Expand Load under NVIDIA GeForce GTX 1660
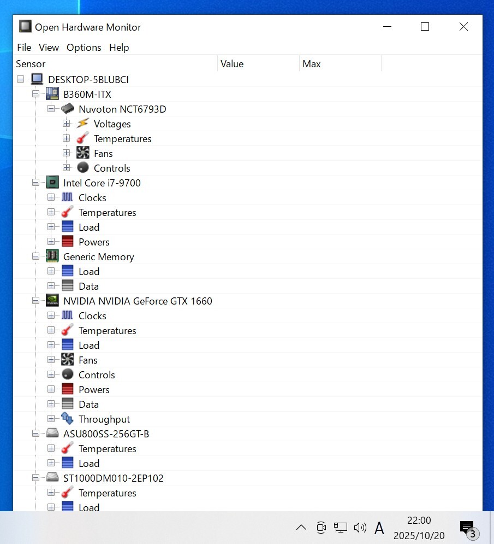This screenshot has width=494, height=544. tap(51, 345)
